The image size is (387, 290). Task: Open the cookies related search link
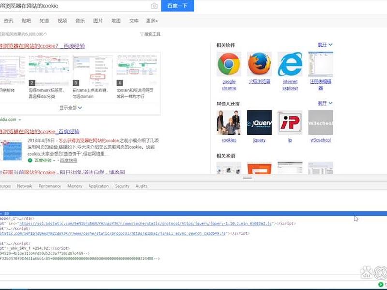point(229,140)
